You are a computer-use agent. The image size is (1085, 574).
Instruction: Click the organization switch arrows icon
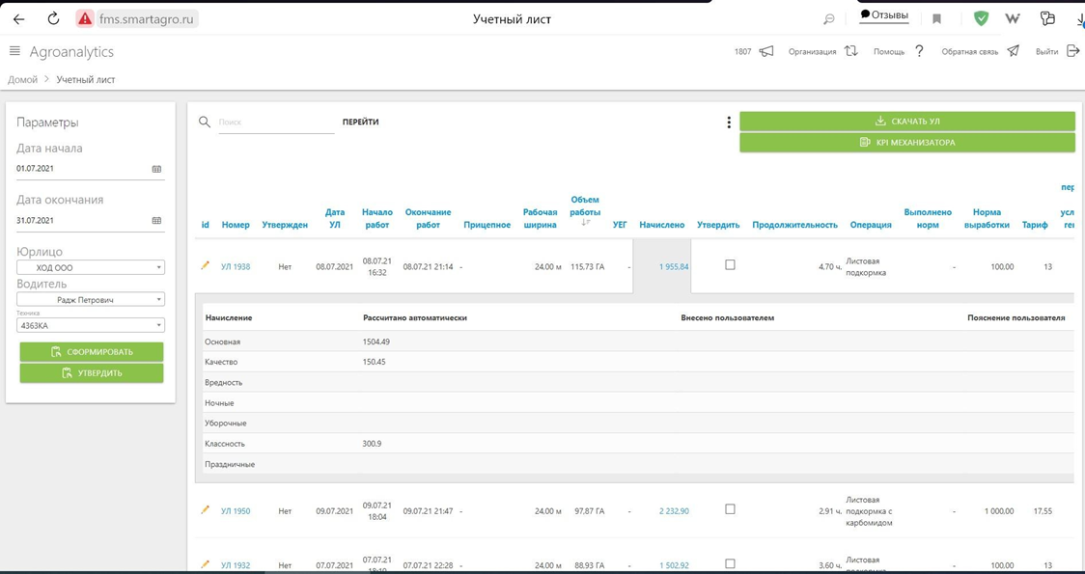pos(851,51)
